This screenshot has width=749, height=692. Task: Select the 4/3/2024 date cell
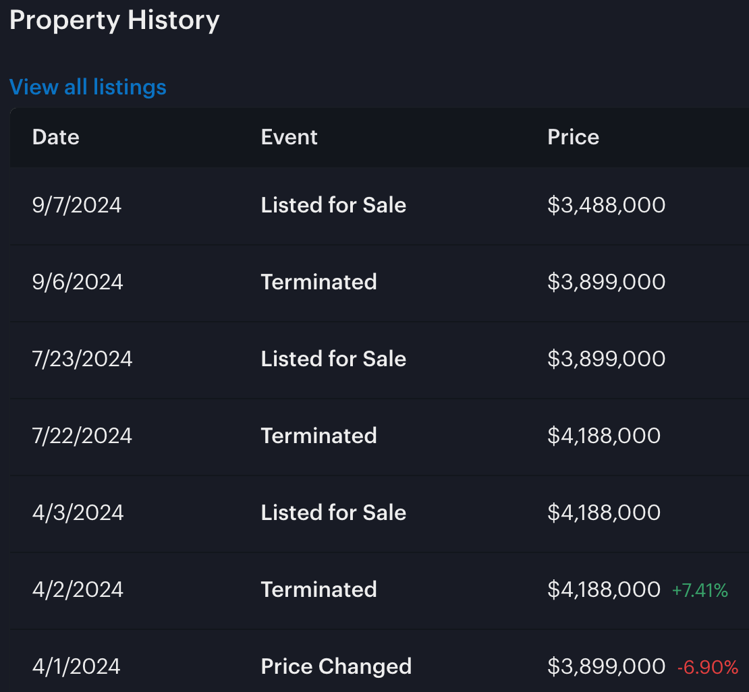[78, 513]
